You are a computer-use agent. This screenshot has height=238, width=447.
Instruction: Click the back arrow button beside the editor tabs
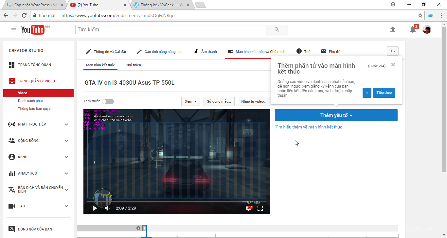tap(393, 51)
